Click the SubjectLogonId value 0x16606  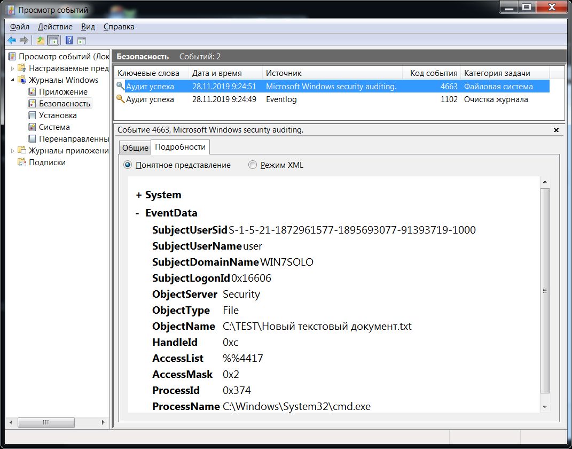pos(252,278)
